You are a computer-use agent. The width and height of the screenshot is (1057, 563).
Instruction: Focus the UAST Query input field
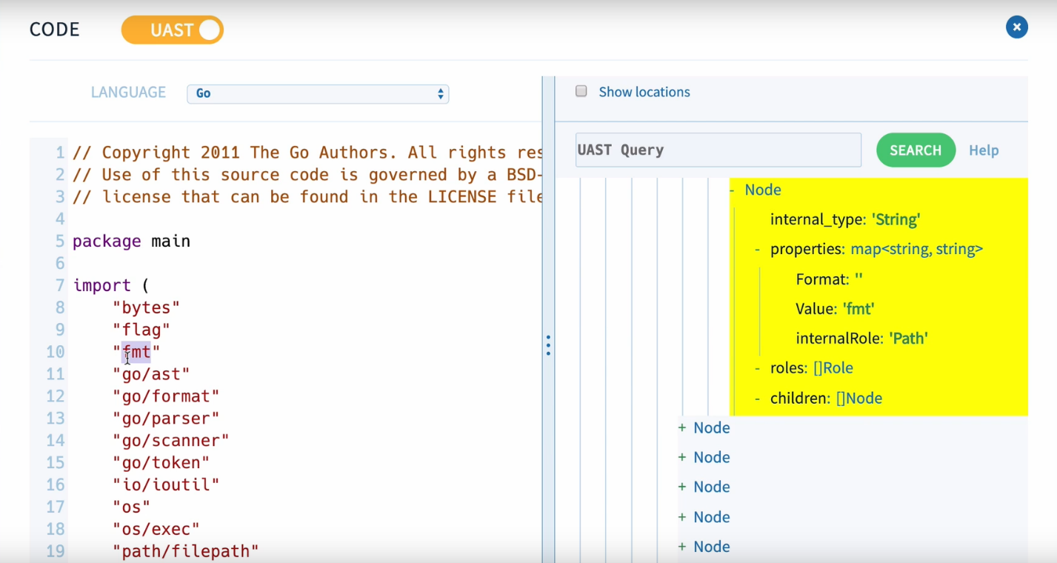718,150
